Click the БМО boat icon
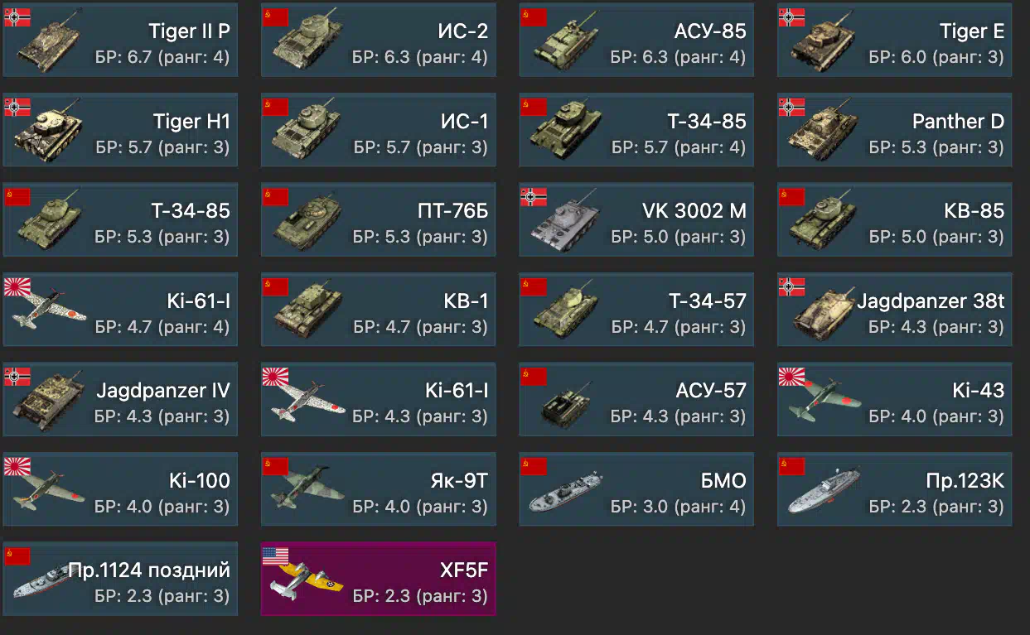The image size is (1030, 635). pyautogui.click(x=566, y=492)
